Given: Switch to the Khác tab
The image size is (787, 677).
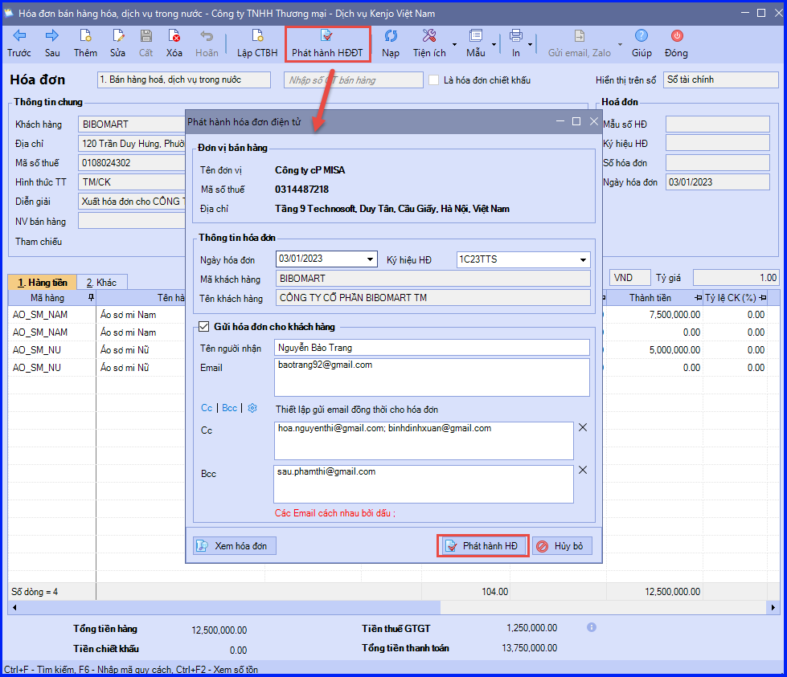Looking at the screenshot, I should pyautogui.click(x=102, y=283).
